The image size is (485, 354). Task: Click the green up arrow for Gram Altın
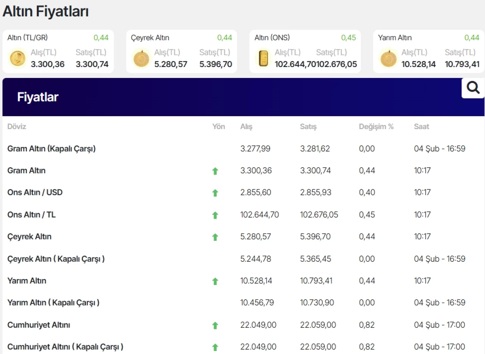[215, 171]
